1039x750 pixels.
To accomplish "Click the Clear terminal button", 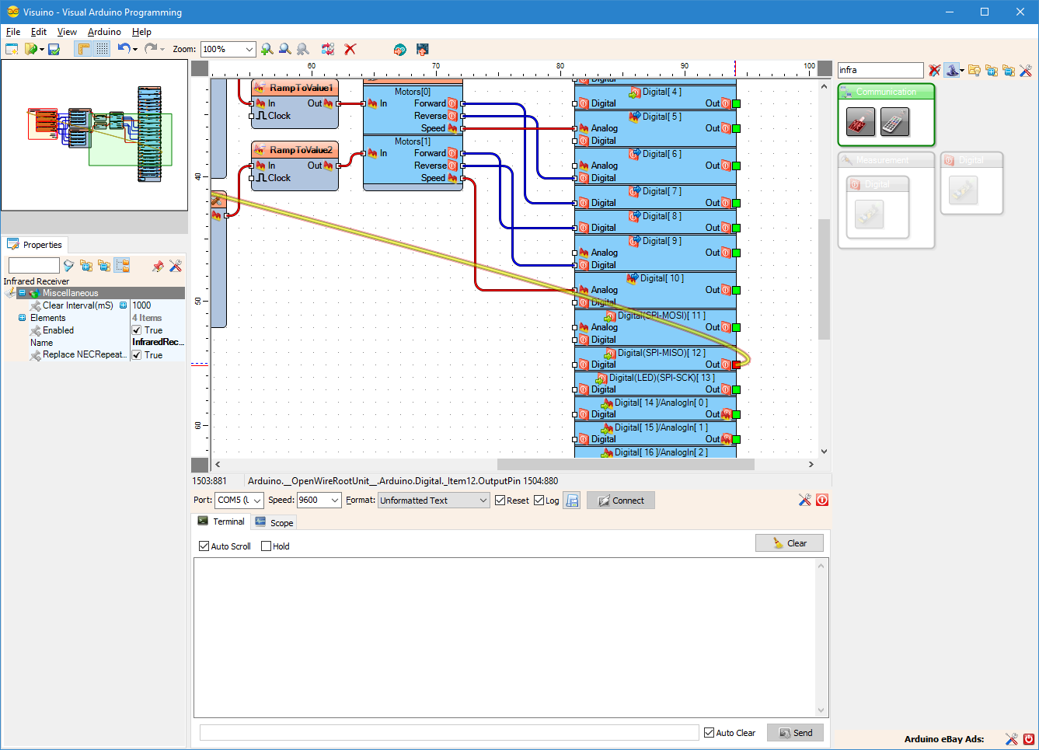I will click(790, 543).
